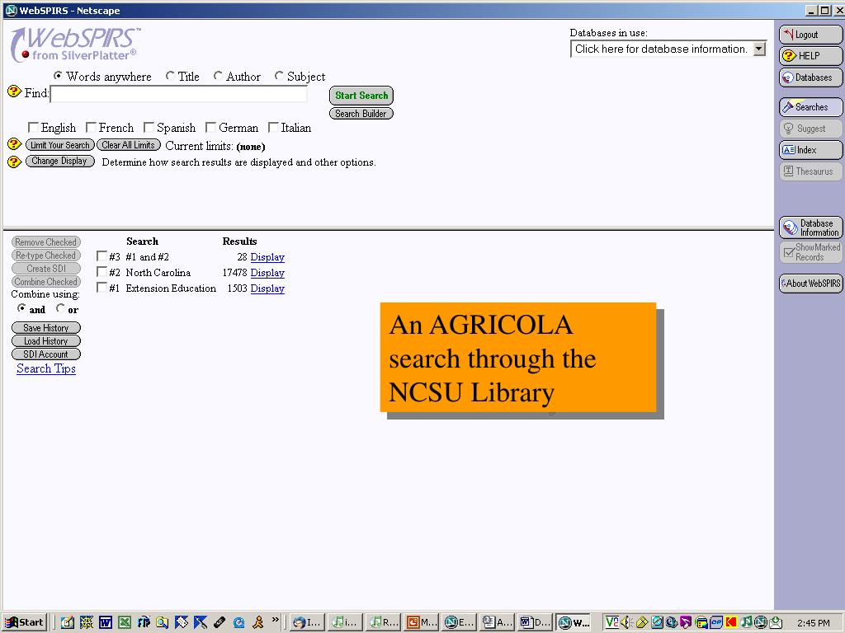Click the Limit Your Search button
Image resolution: width=845 pixels, height=633 pixels.
59,145
